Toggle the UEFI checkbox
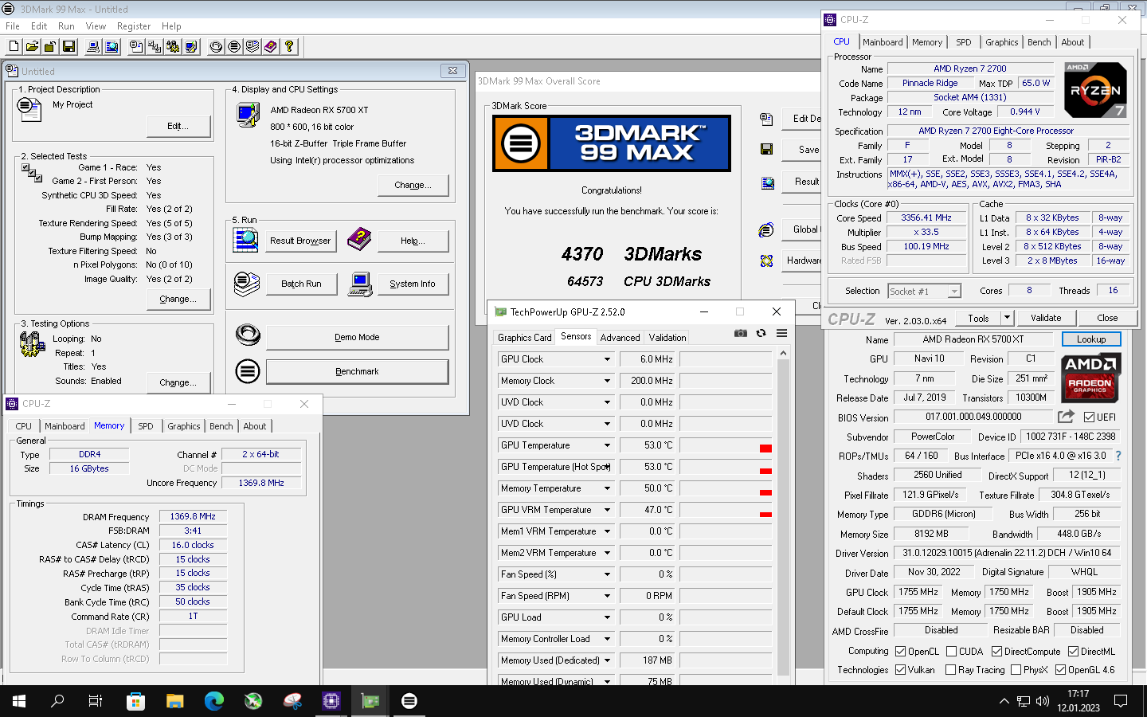Screen dimensions: 1147x717 click(1089, 417)
